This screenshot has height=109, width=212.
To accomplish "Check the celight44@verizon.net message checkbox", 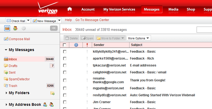I will click(65, 72).
